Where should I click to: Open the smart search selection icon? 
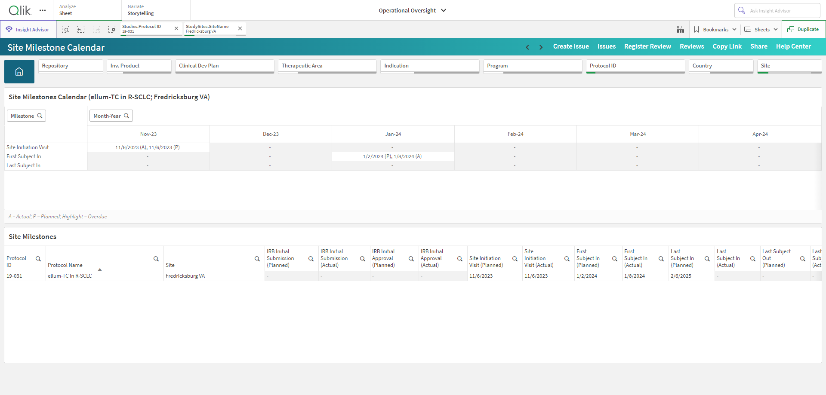coord(65,29)
